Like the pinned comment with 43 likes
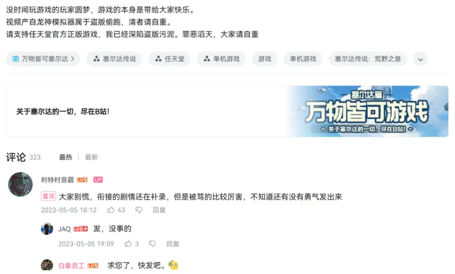455x274 pixels. [111, 210]
